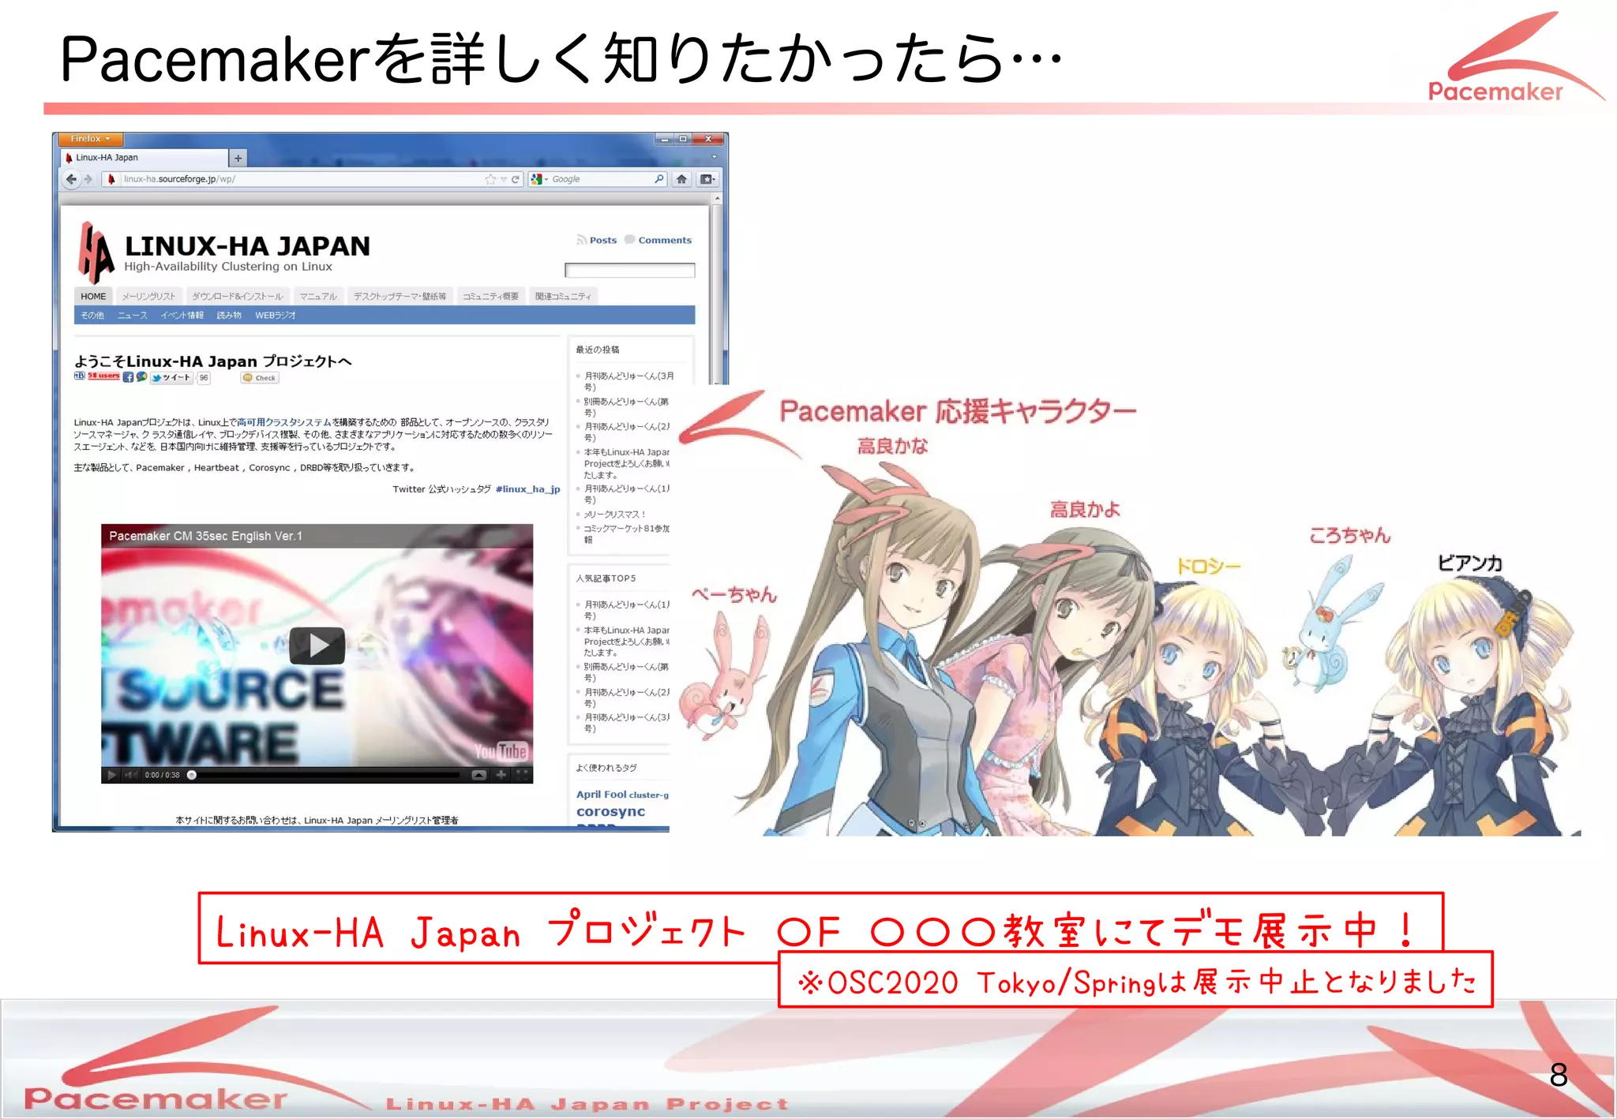Click the page vertical scrollbar up arrow

tap(717, 199)
